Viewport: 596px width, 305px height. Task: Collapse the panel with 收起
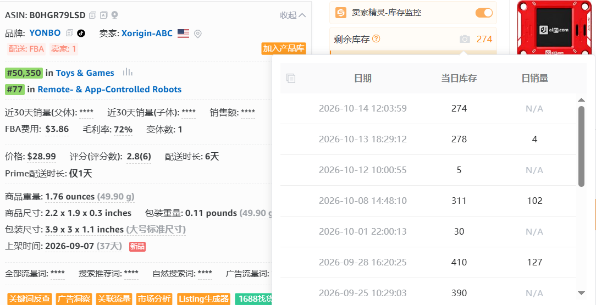coord(293,15)
